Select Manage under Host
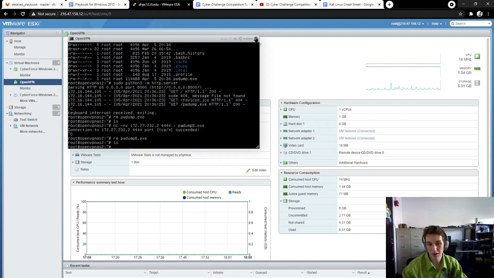494x278 pixels. click(20, 47)
